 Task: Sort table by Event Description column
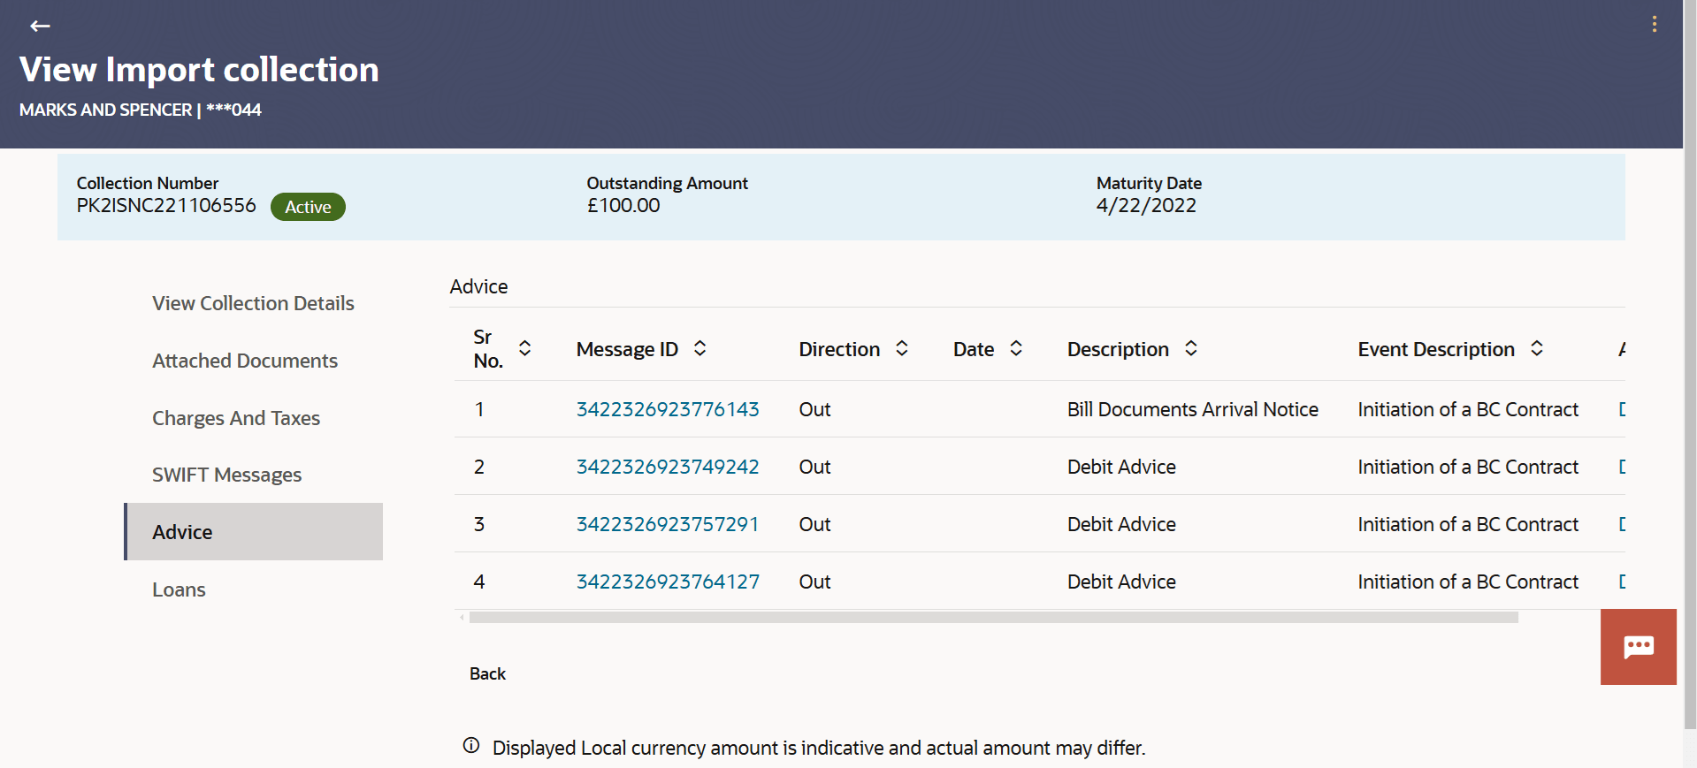[1537, 348]
